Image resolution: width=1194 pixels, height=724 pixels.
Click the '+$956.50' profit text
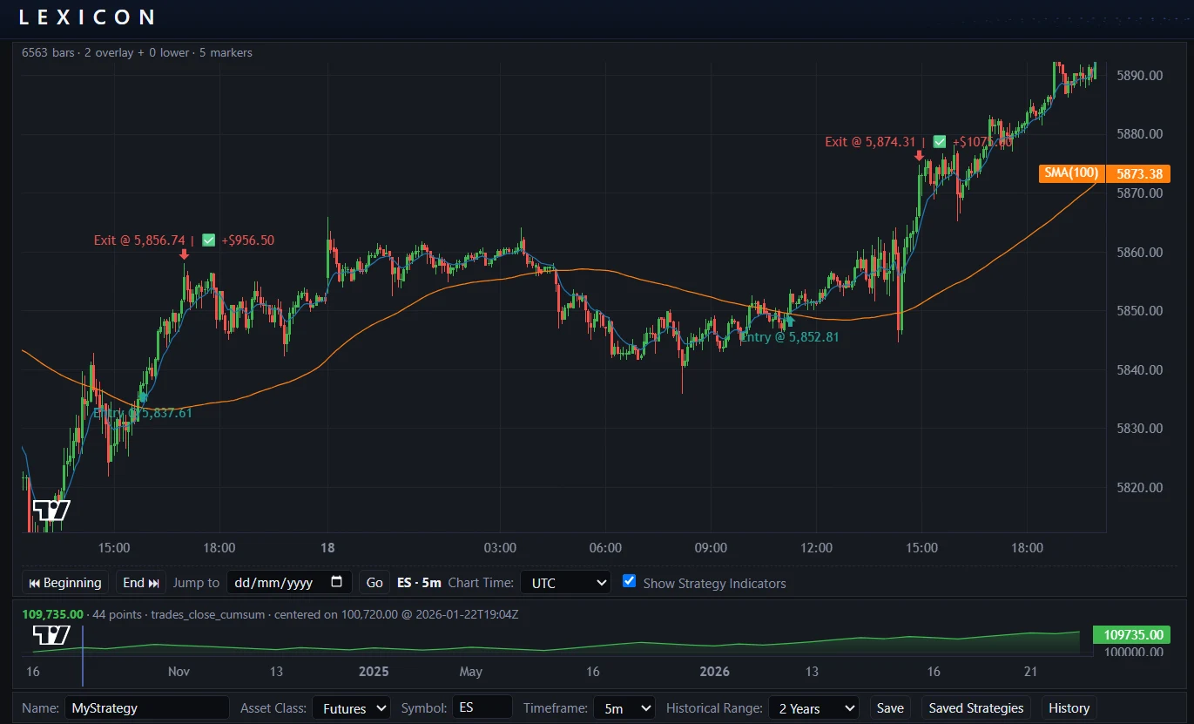[x=247, y=240]
